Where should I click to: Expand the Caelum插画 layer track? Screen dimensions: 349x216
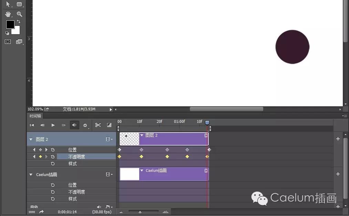[x=31, y=175]
